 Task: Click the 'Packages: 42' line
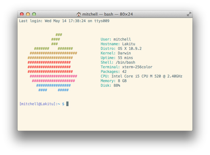(114, 72)
